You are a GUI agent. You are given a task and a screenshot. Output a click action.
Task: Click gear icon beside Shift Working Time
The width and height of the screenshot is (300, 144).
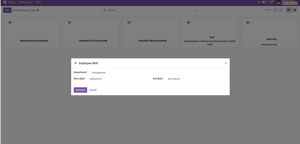(x=38, y=10)
